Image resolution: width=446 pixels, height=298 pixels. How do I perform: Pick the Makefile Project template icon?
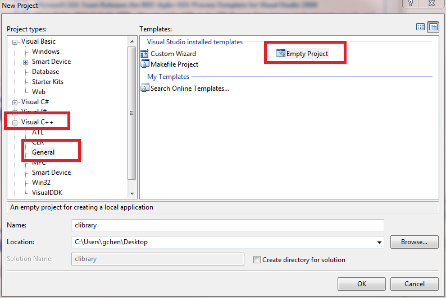click(x=145, y=64)
